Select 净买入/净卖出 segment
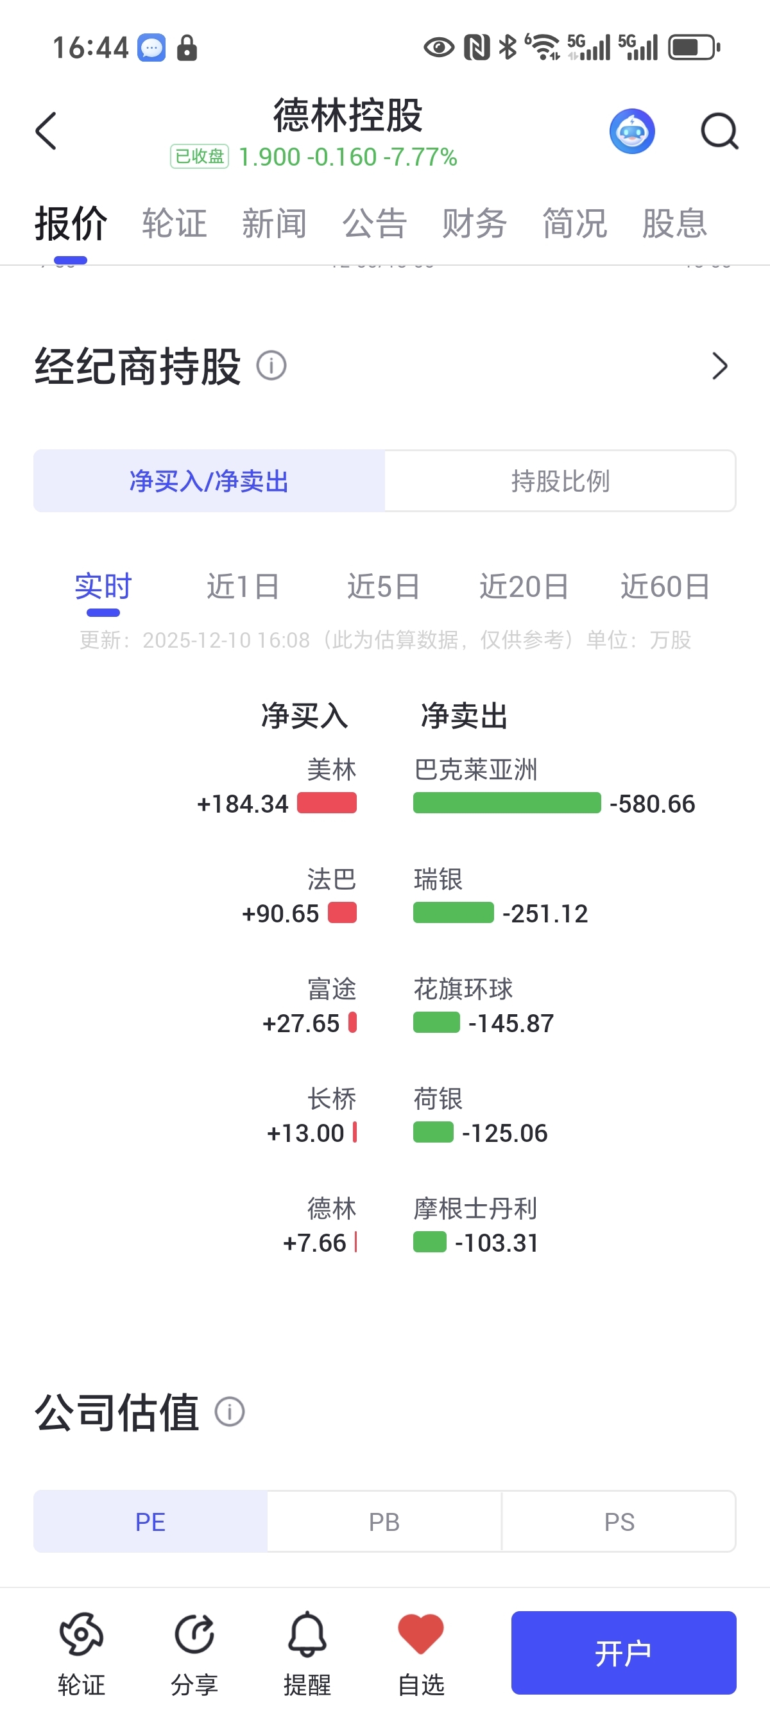The image size is (770, 1710). (x=209, y=481)
